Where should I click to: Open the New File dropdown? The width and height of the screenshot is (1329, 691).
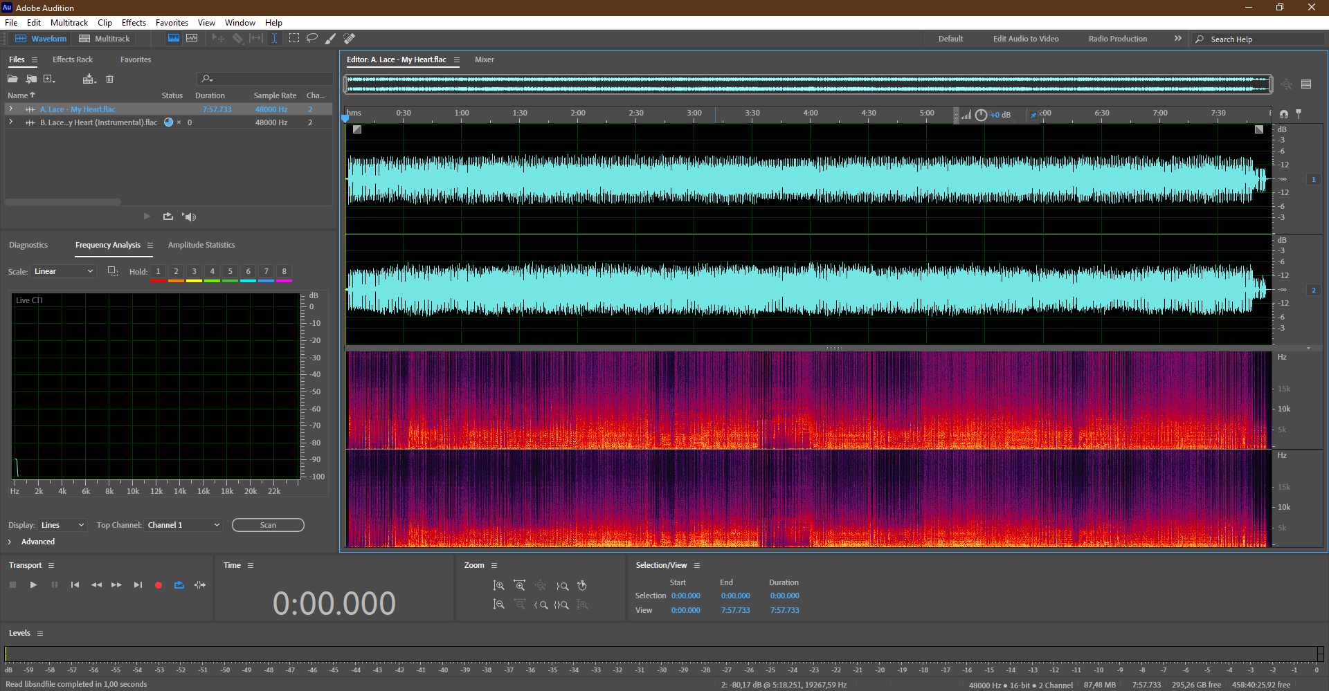pyautogui.click(x=49, y=79)
